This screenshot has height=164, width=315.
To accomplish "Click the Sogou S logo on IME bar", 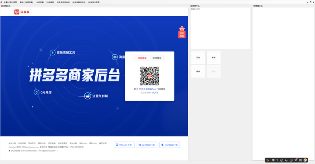I will pyautogui.click(x=268, y=160).
